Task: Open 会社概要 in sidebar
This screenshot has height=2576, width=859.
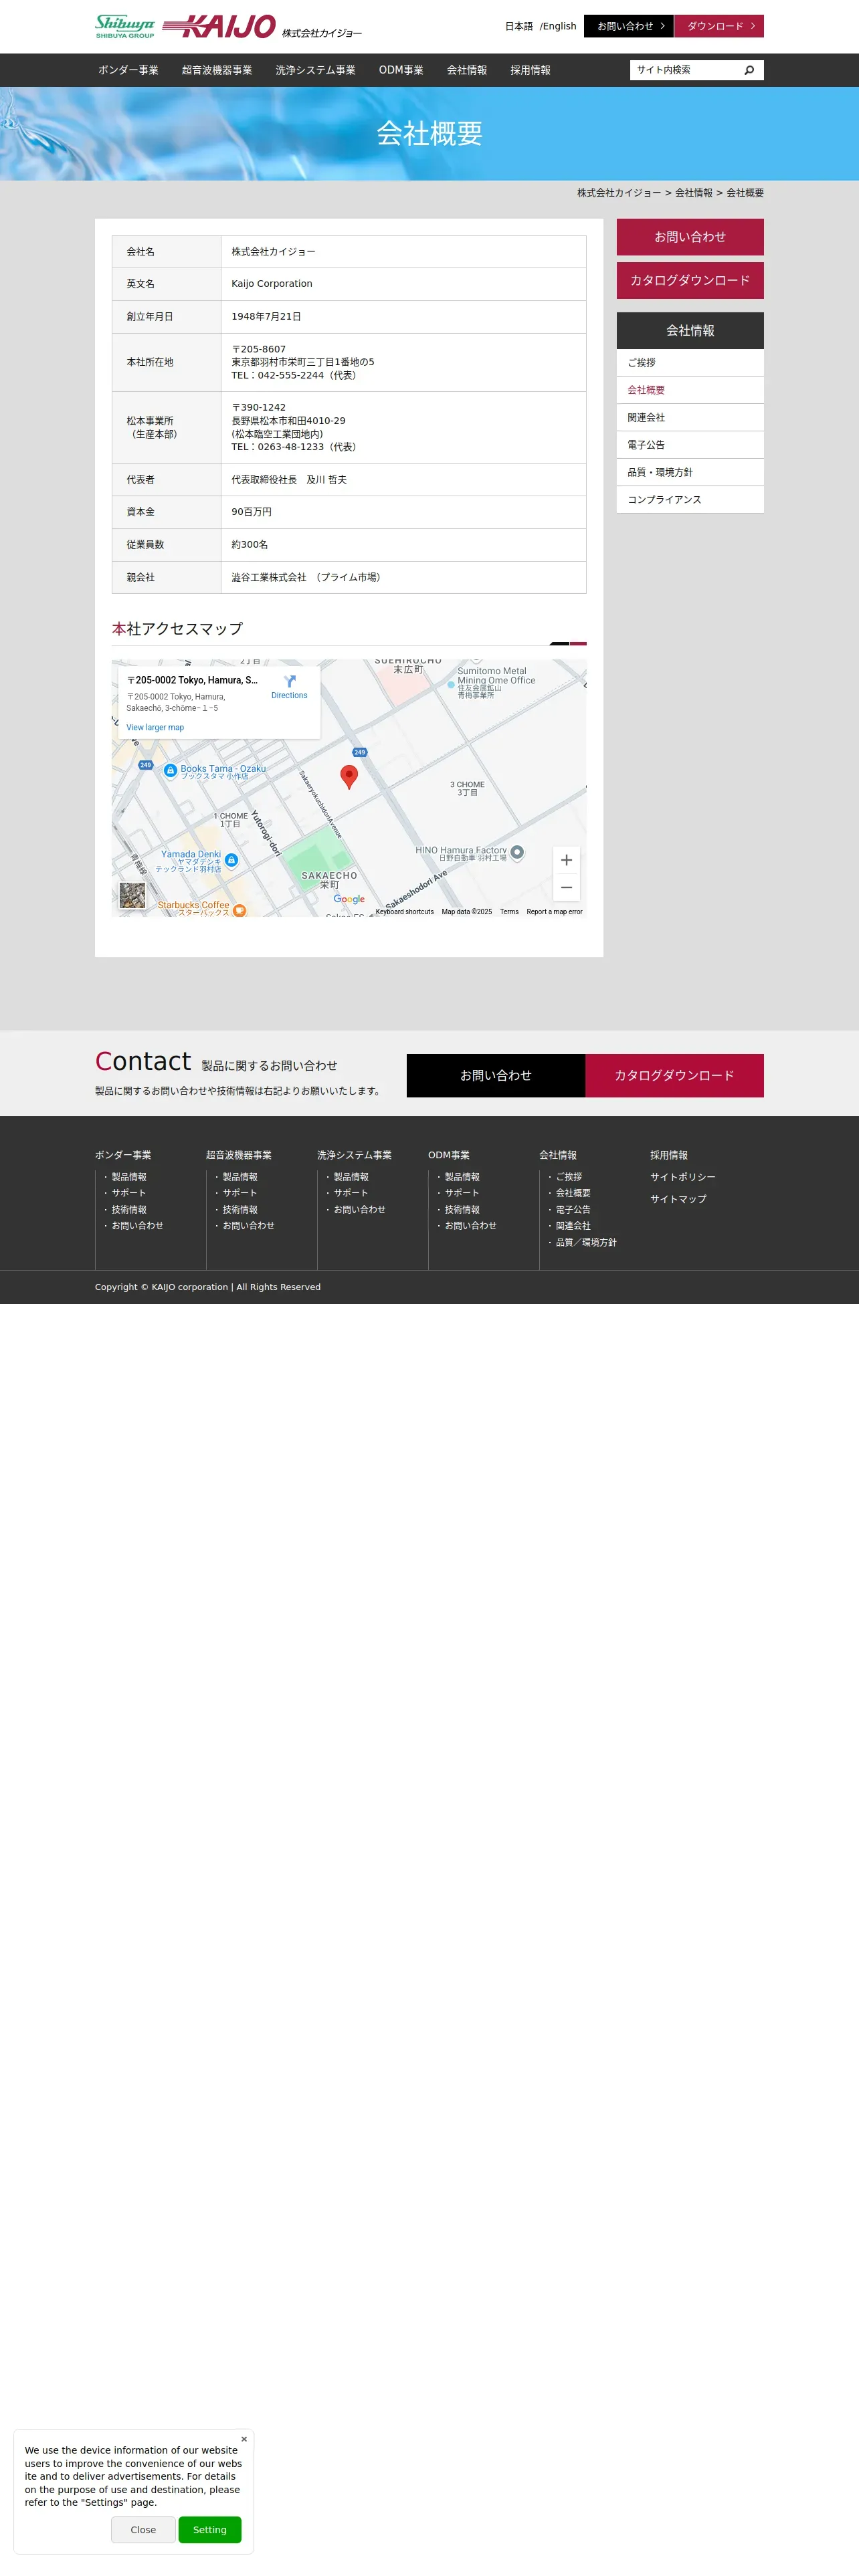Action: [690, 390]
